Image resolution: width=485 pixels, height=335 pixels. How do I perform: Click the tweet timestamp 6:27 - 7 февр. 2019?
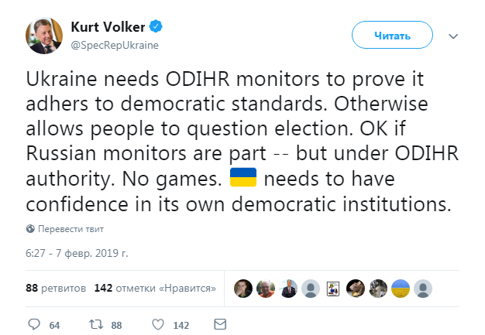pos(77,254)
